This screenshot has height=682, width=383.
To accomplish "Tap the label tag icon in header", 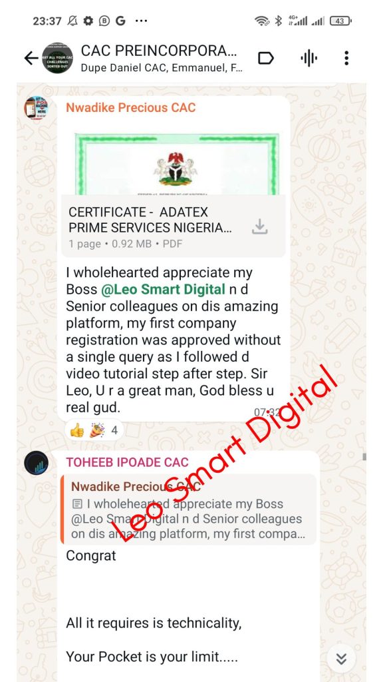I will point(266,58).
